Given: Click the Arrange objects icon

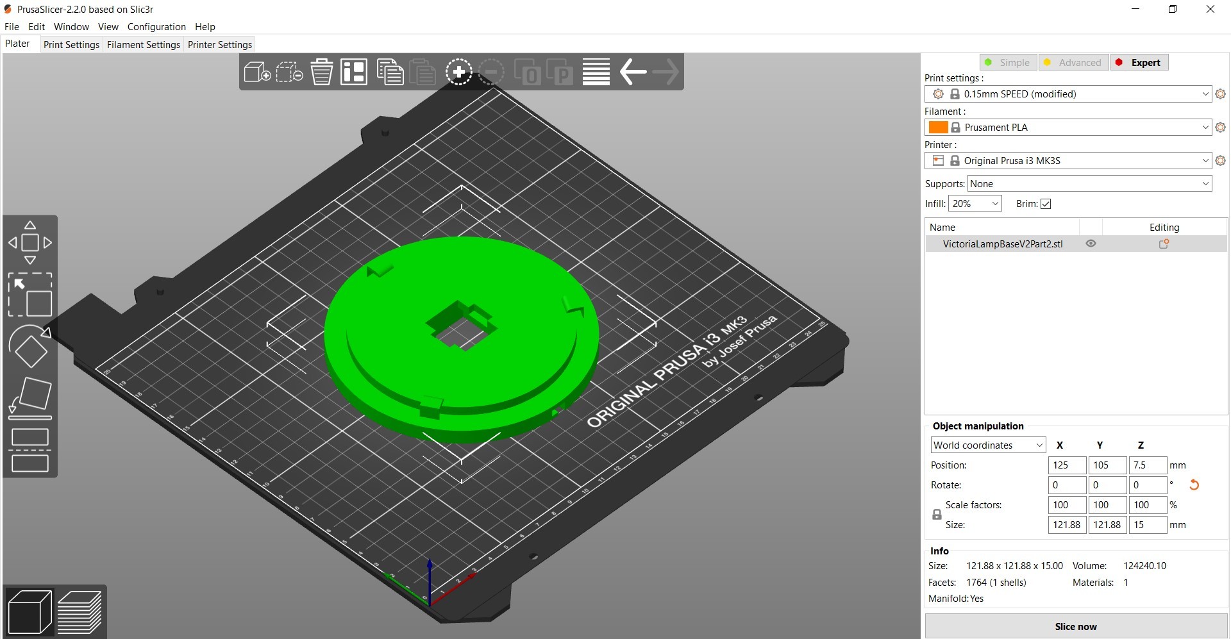Looking at the screenshot, I should tap(354, 72).
